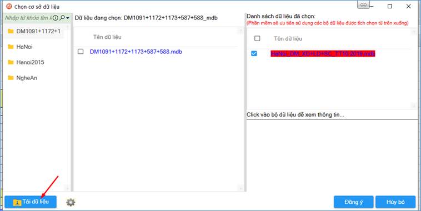This screenshot has height=211, width=421.
Task: Open the search options dropdown arrow
Action: pyautogui.click(x=68, y=18)
